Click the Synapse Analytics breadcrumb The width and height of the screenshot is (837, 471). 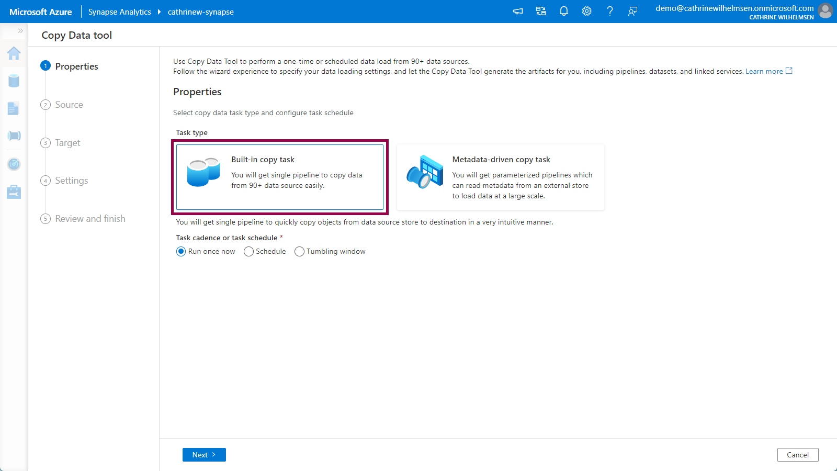point(119,12)
